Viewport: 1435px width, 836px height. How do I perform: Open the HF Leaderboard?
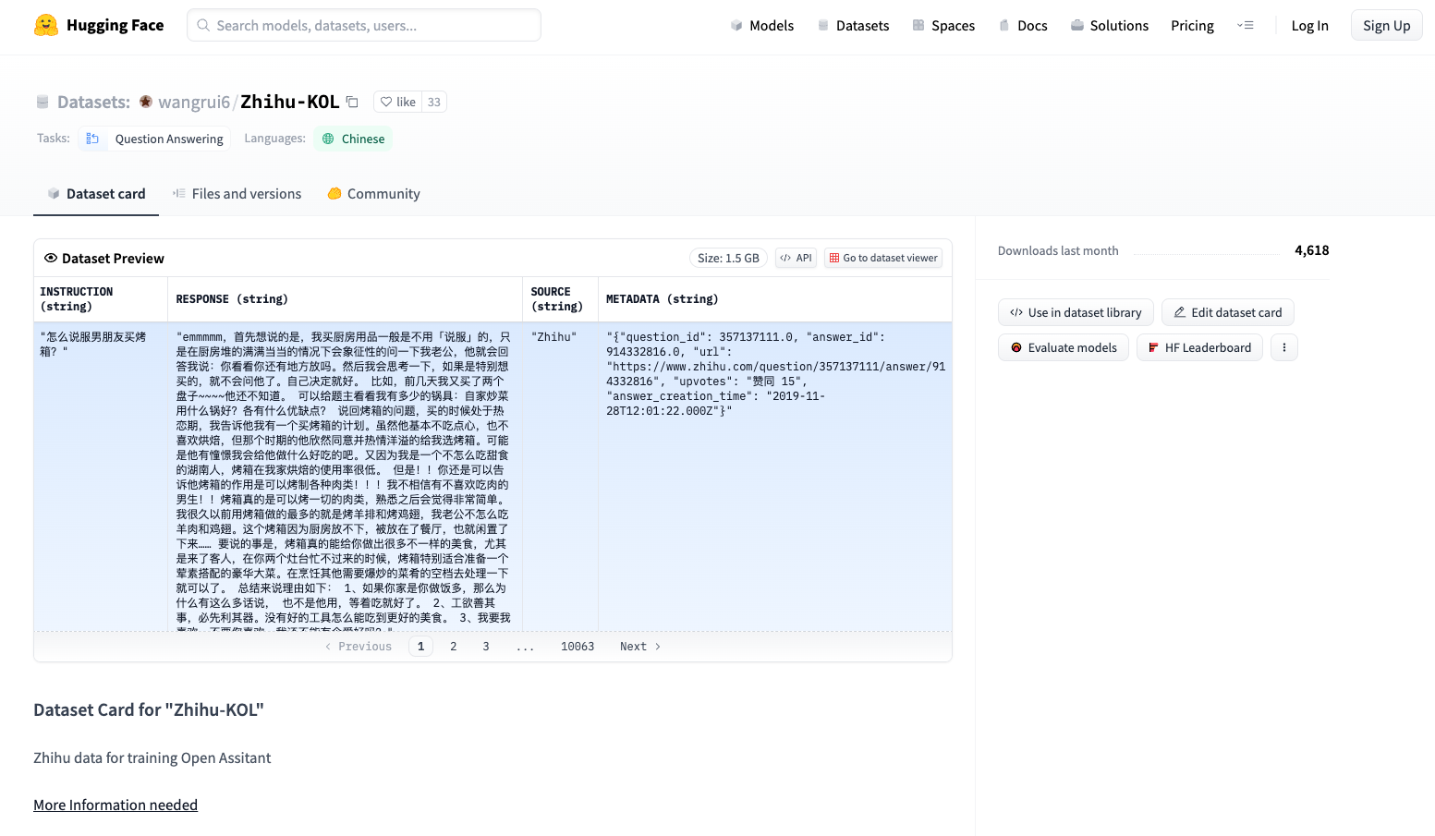(x=1199, y=347)
